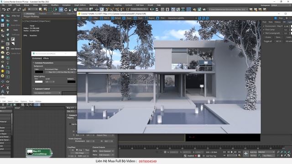Image resolution: width=292 pixels, height=164 pixels.
Task: Open the reference coordinate system View dropdown
Action: [x=83, y=9]
